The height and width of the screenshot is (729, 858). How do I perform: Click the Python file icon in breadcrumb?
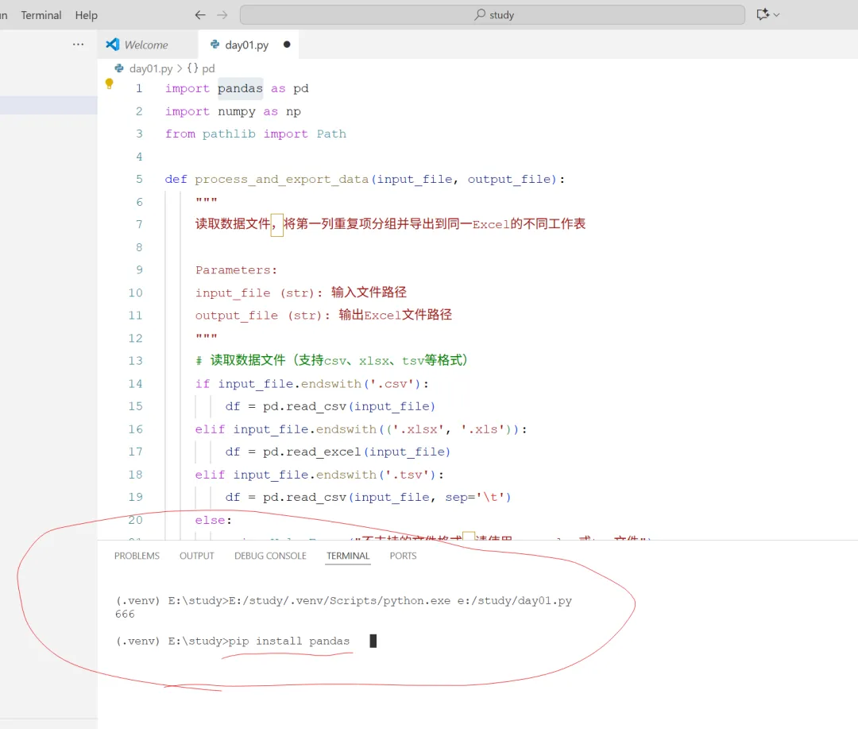(x=118, y=68)
